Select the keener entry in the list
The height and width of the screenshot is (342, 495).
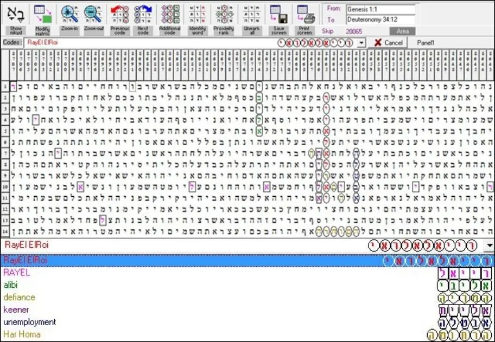point(247,309)
